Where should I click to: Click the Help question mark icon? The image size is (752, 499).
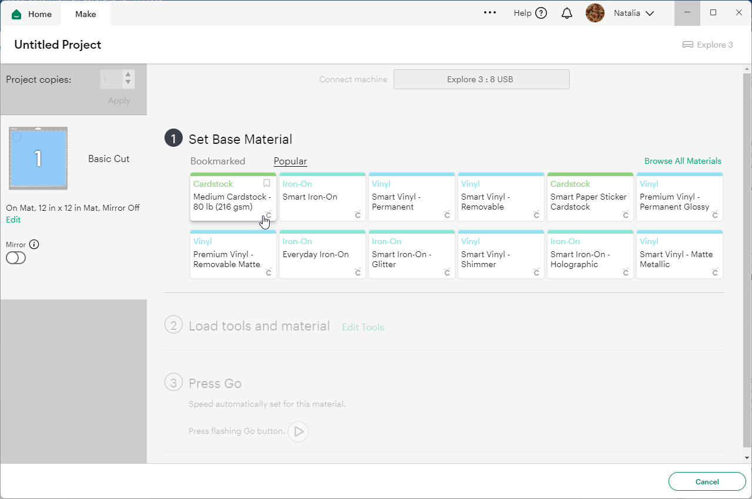point(541,14)
